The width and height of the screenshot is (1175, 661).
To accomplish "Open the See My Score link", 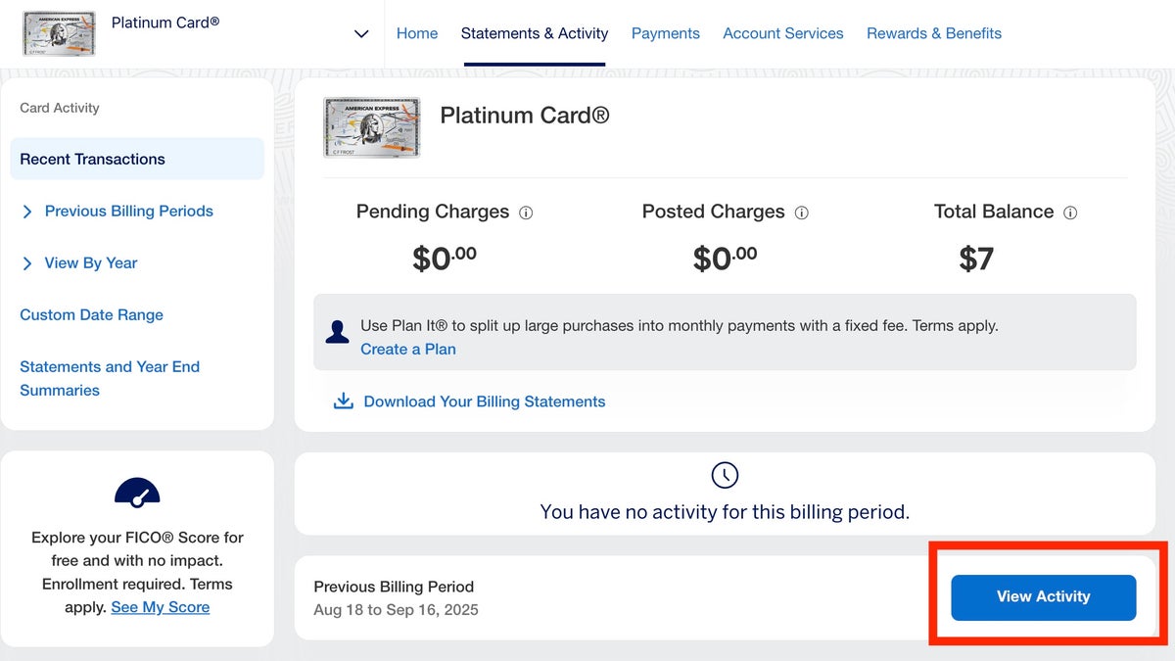I will 161,607.
